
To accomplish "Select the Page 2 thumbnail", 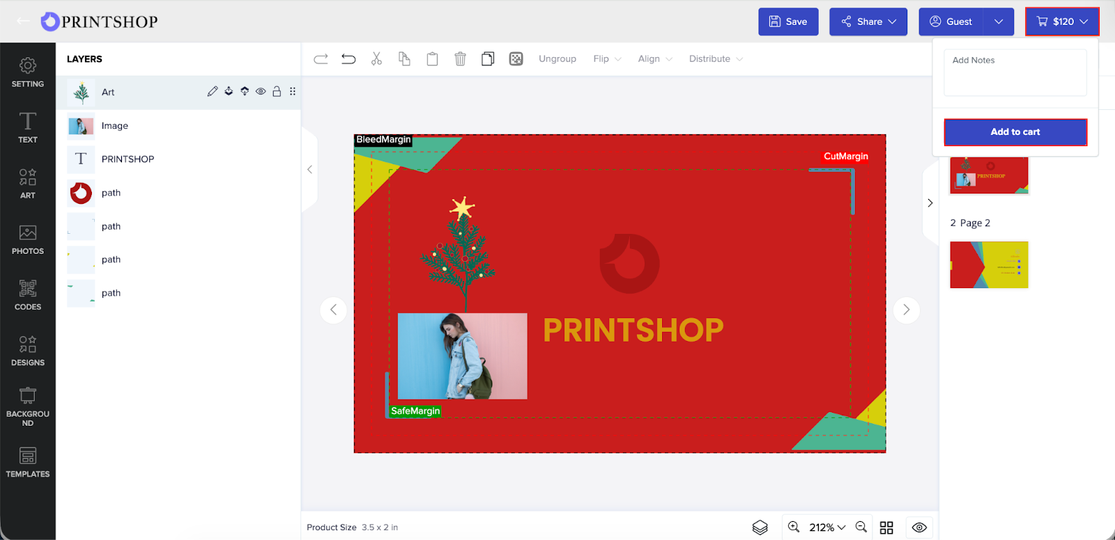I will [989, 265].
